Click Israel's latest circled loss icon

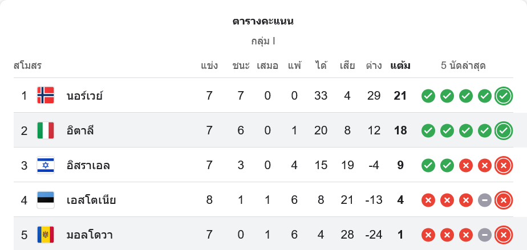503,165
